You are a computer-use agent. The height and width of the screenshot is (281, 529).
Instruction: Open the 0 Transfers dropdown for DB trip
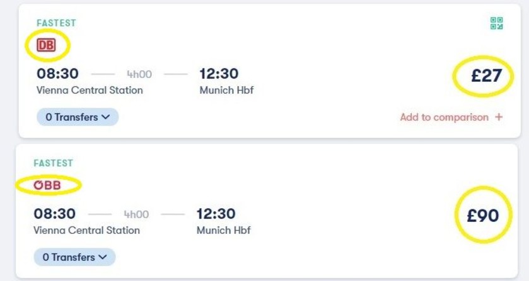pos(78,117)
